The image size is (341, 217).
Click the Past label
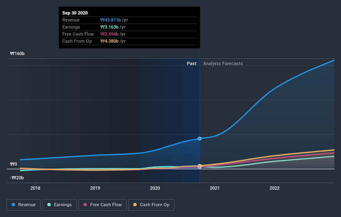pyautogui.click(x=191, y=63)
